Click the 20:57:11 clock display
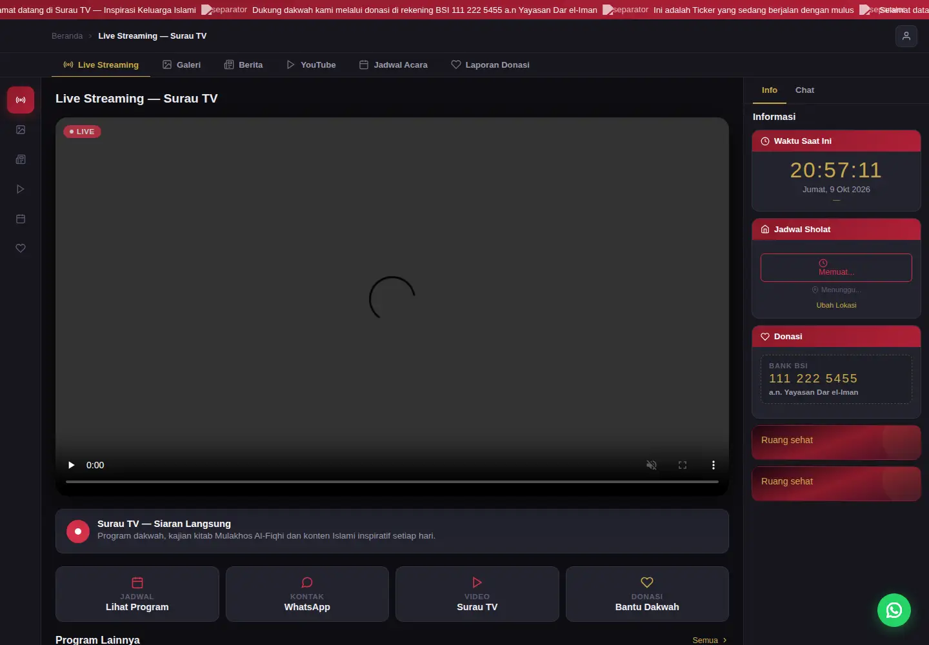 [x=836, y=170]
